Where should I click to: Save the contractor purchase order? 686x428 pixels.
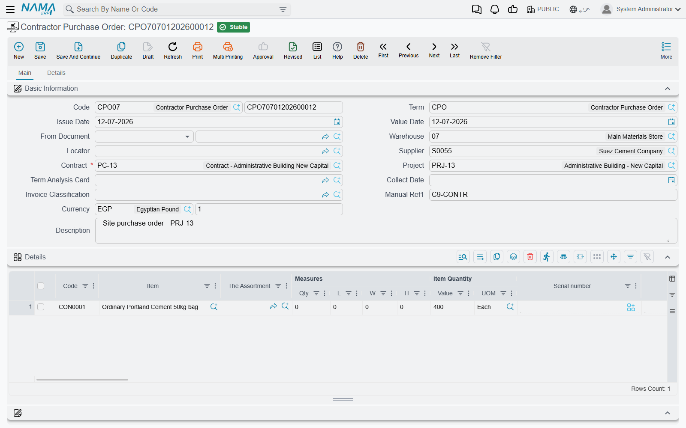click(40, 51)
